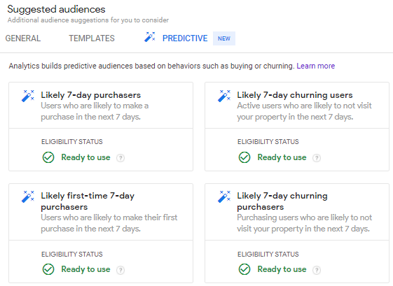393x286 pixels.
Task: Select Likely first-time 7-day purchasers audience title
Action: point(88,201)
